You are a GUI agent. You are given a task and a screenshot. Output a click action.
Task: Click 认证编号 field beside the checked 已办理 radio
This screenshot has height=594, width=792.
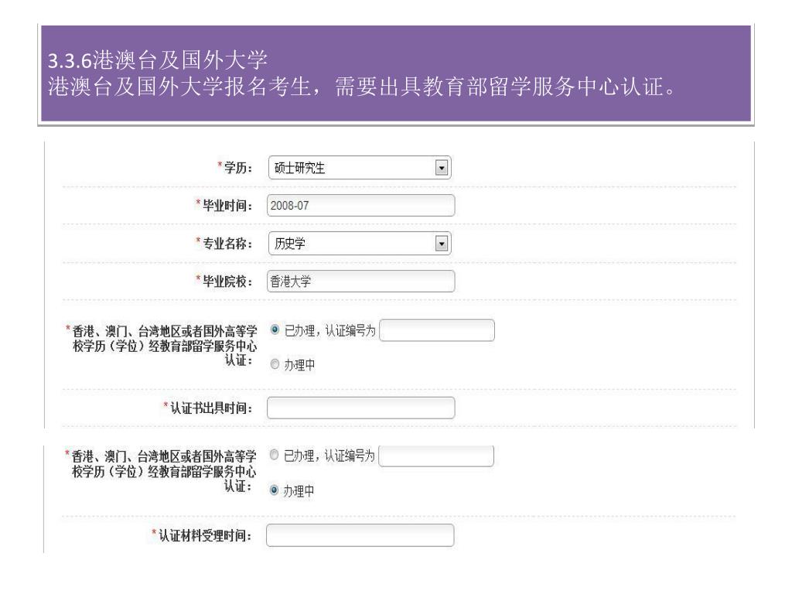[437, 330]
